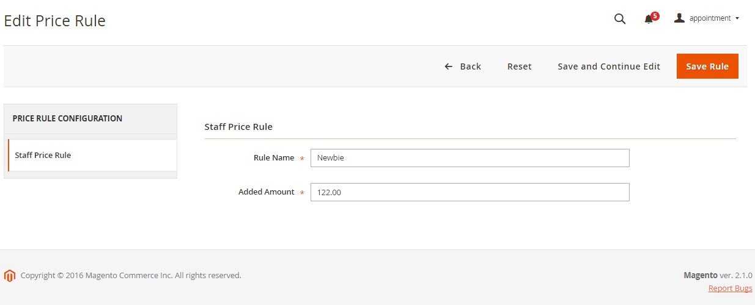This screenshot has width=755, height=305.
Task: Click the red notification count badge
Action: pos(655,16)
